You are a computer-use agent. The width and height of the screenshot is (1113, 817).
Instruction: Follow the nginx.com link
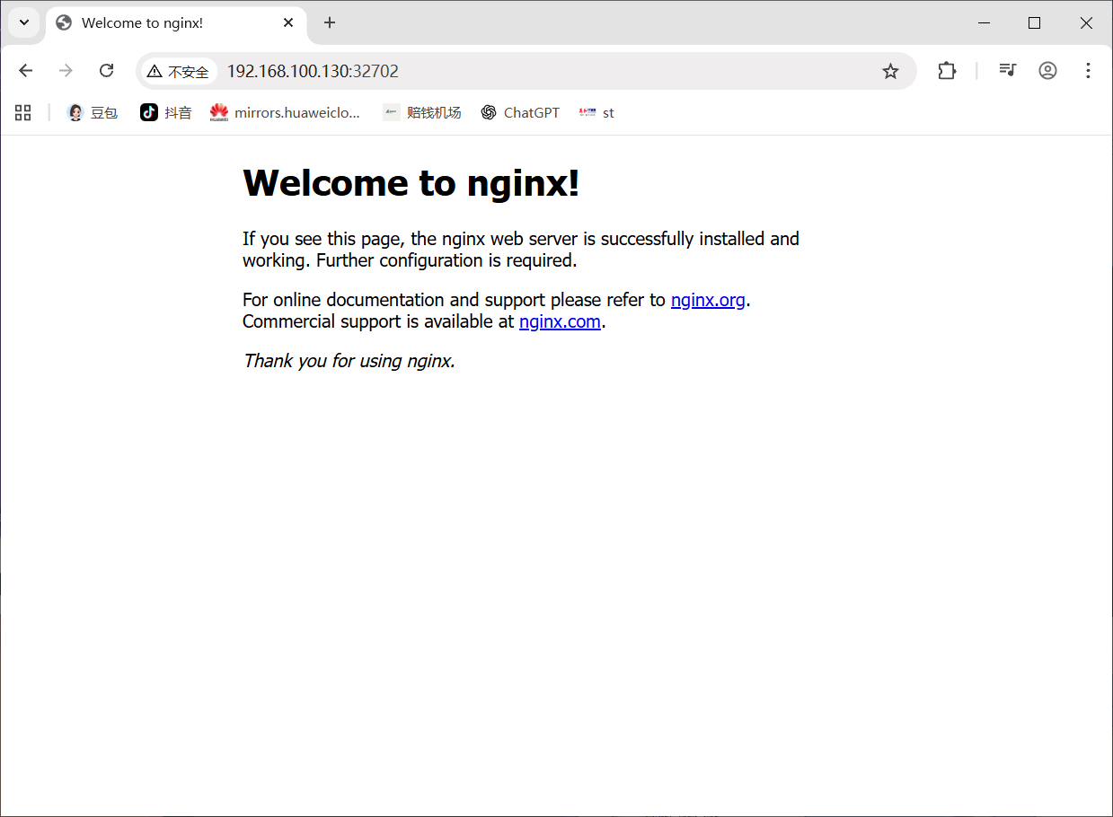tap(560, 321)
